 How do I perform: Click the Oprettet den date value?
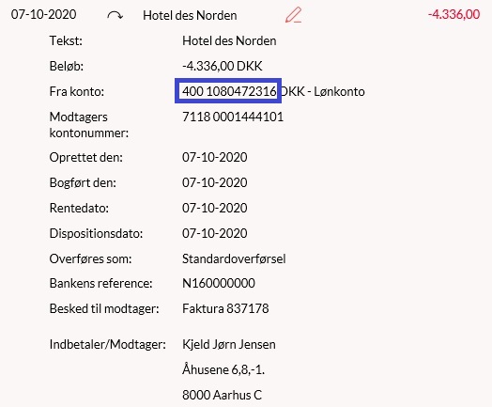click(x=215, y=157)
